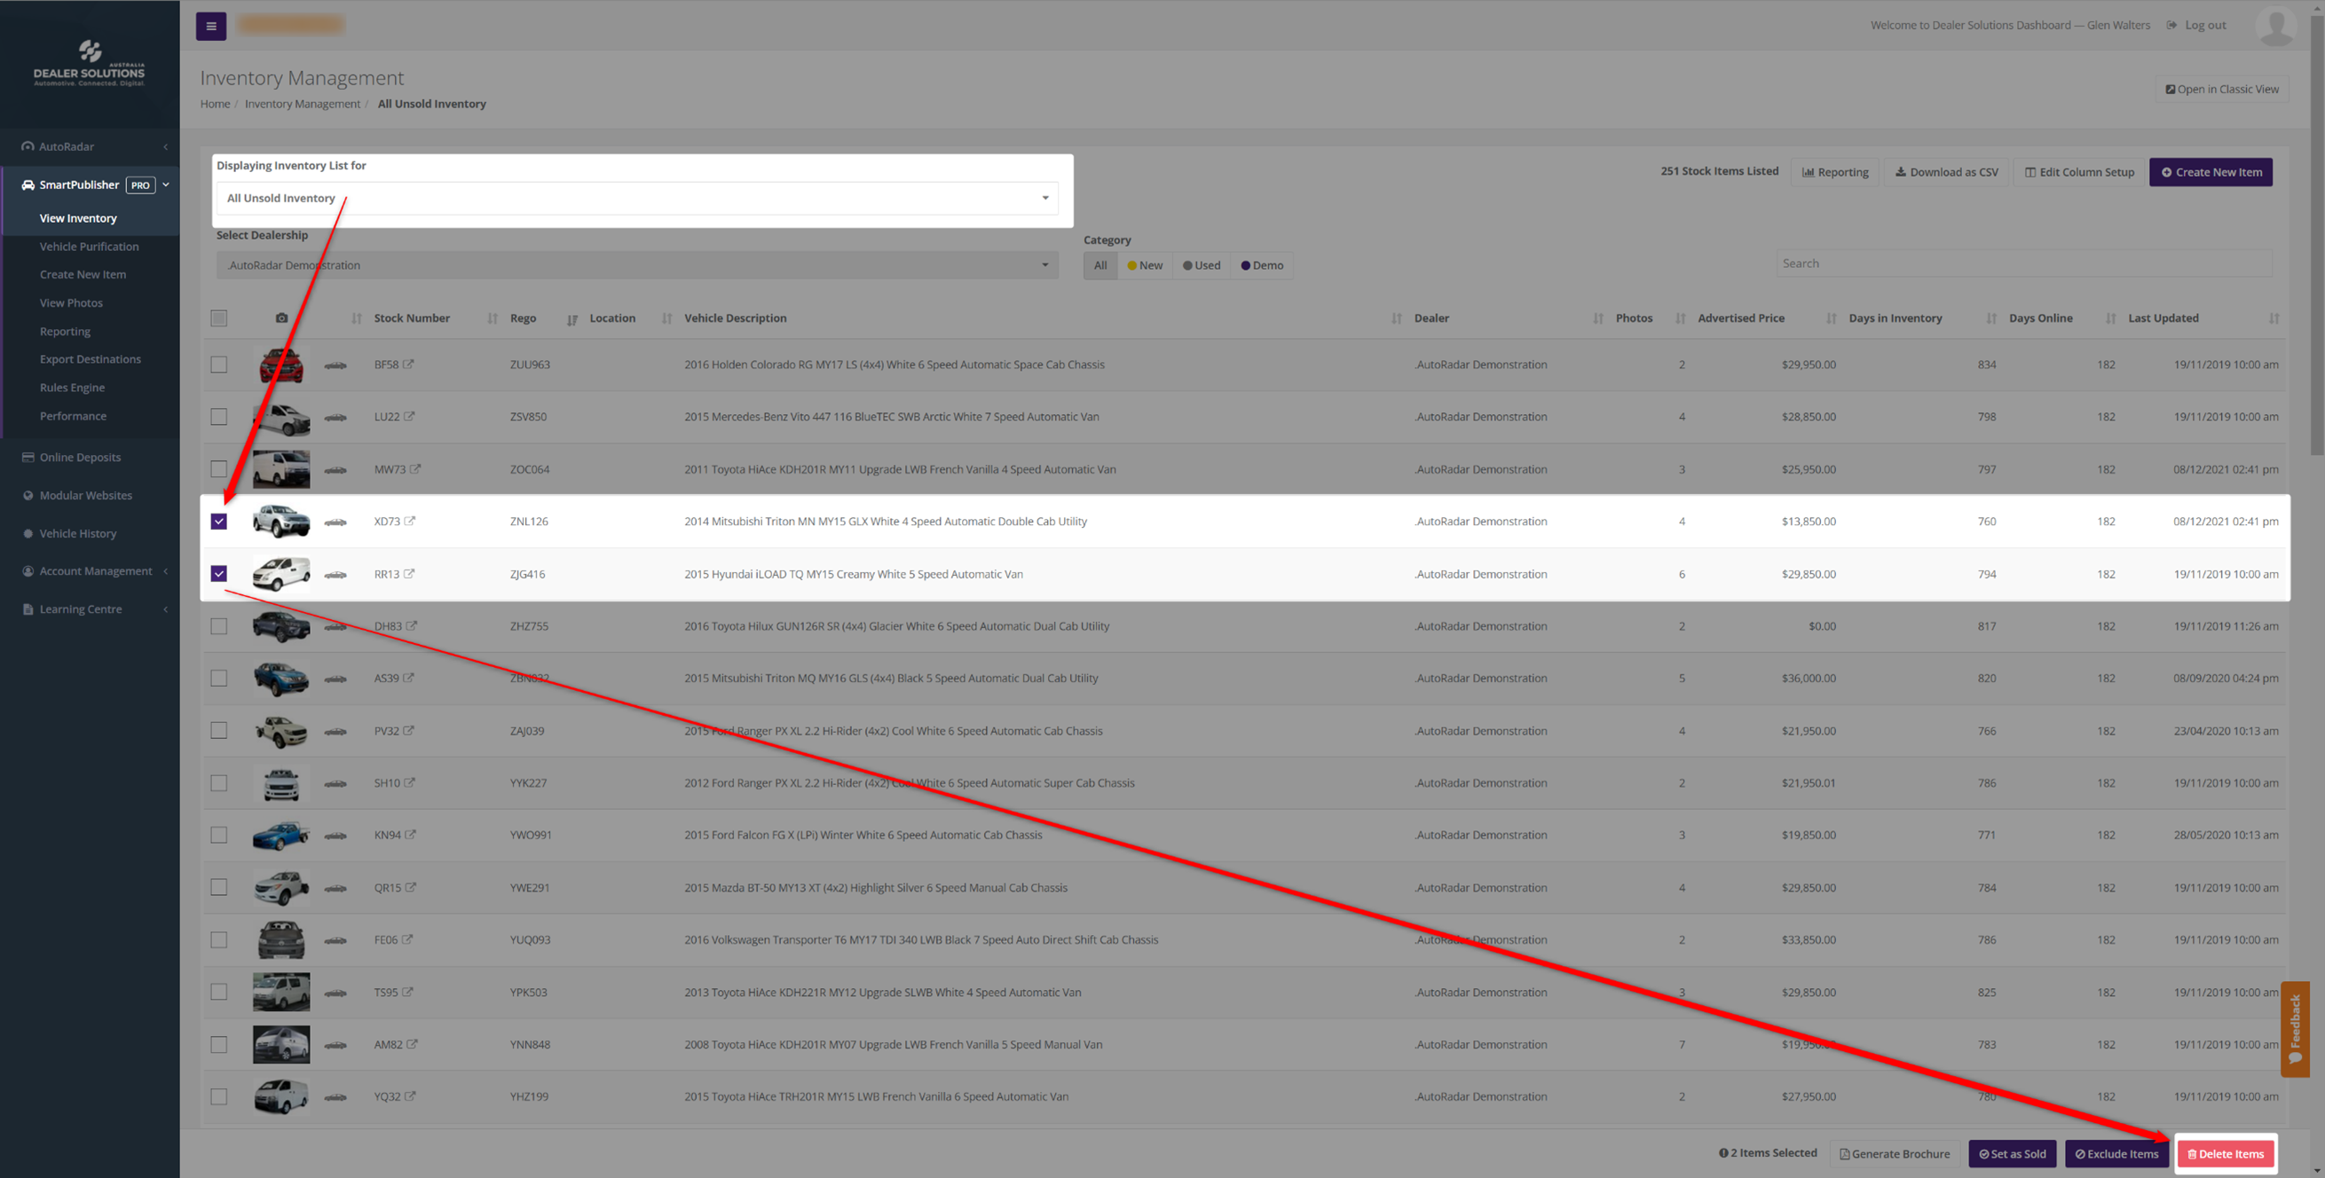Uncheck the XD73 row checkbox
Screen dimensions: 2325x1178
click(x=218, y=522)
